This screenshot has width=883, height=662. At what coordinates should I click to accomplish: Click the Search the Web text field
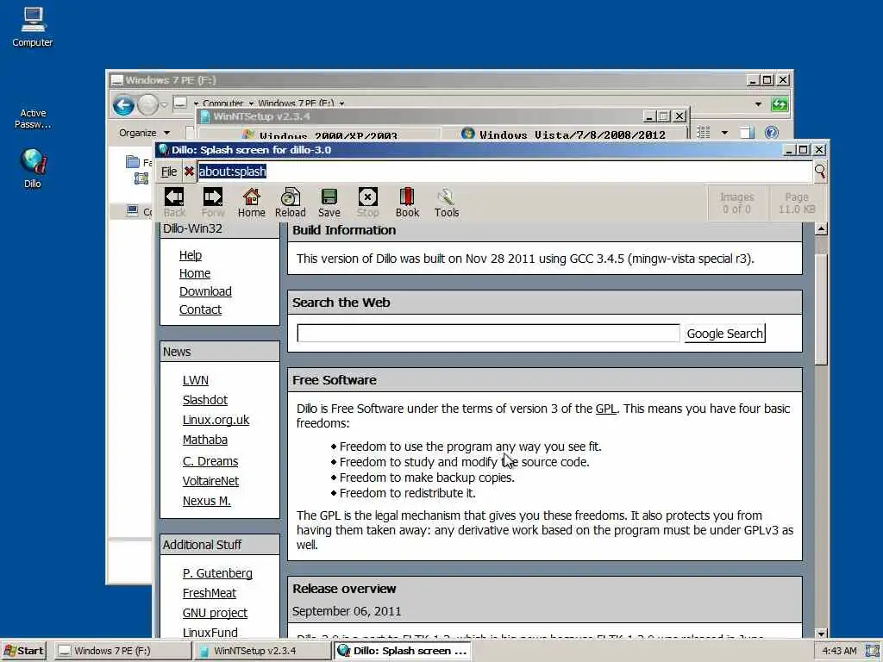488,334
